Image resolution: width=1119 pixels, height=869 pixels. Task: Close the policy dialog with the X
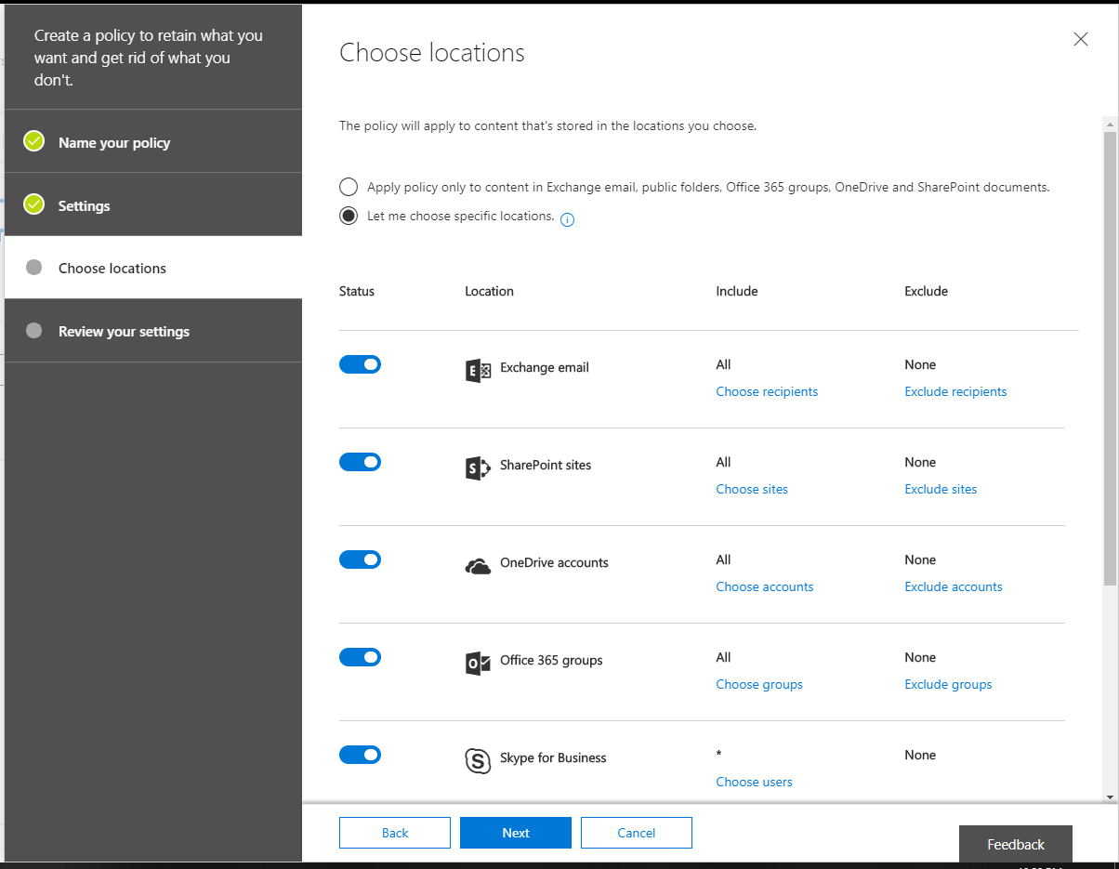point(1080,39)
